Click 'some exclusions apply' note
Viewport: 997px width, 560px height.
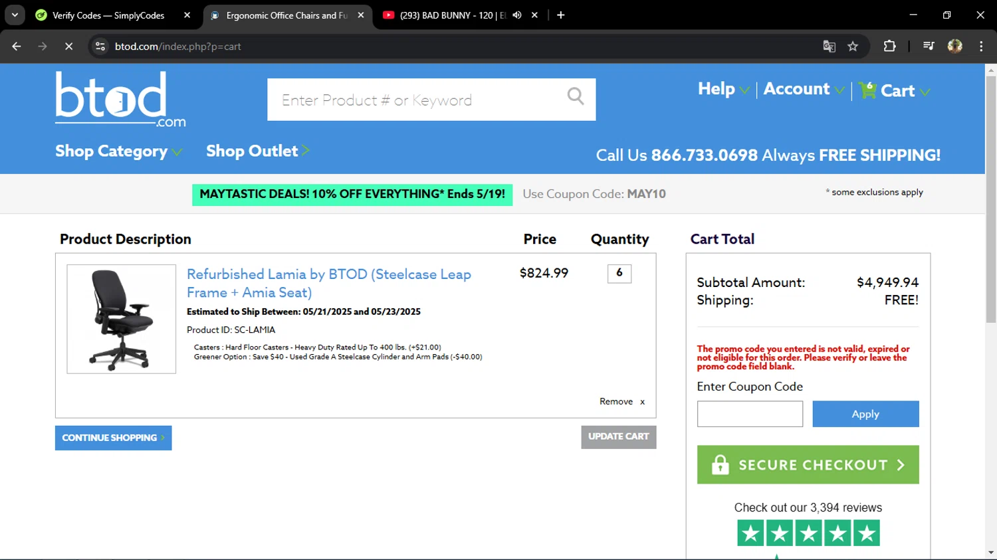874,192
